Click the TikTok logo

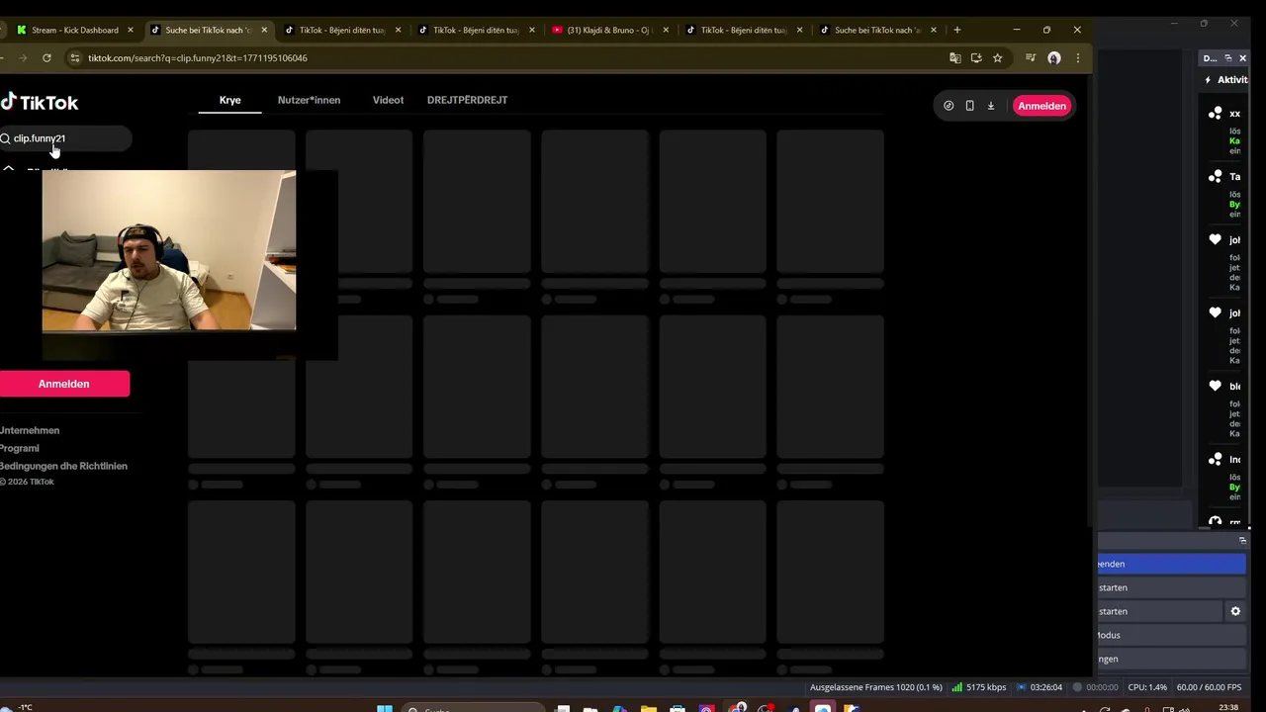click(40, 102)
